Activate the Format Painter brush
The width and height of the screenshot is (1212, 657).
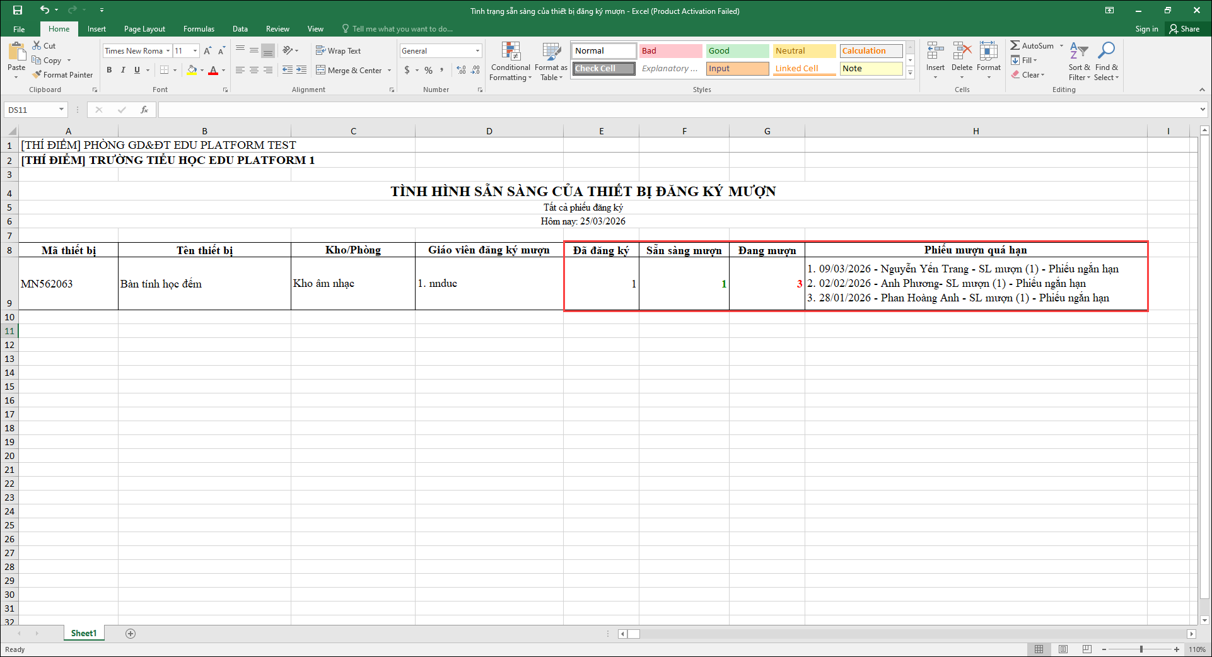tap(62, 74)
